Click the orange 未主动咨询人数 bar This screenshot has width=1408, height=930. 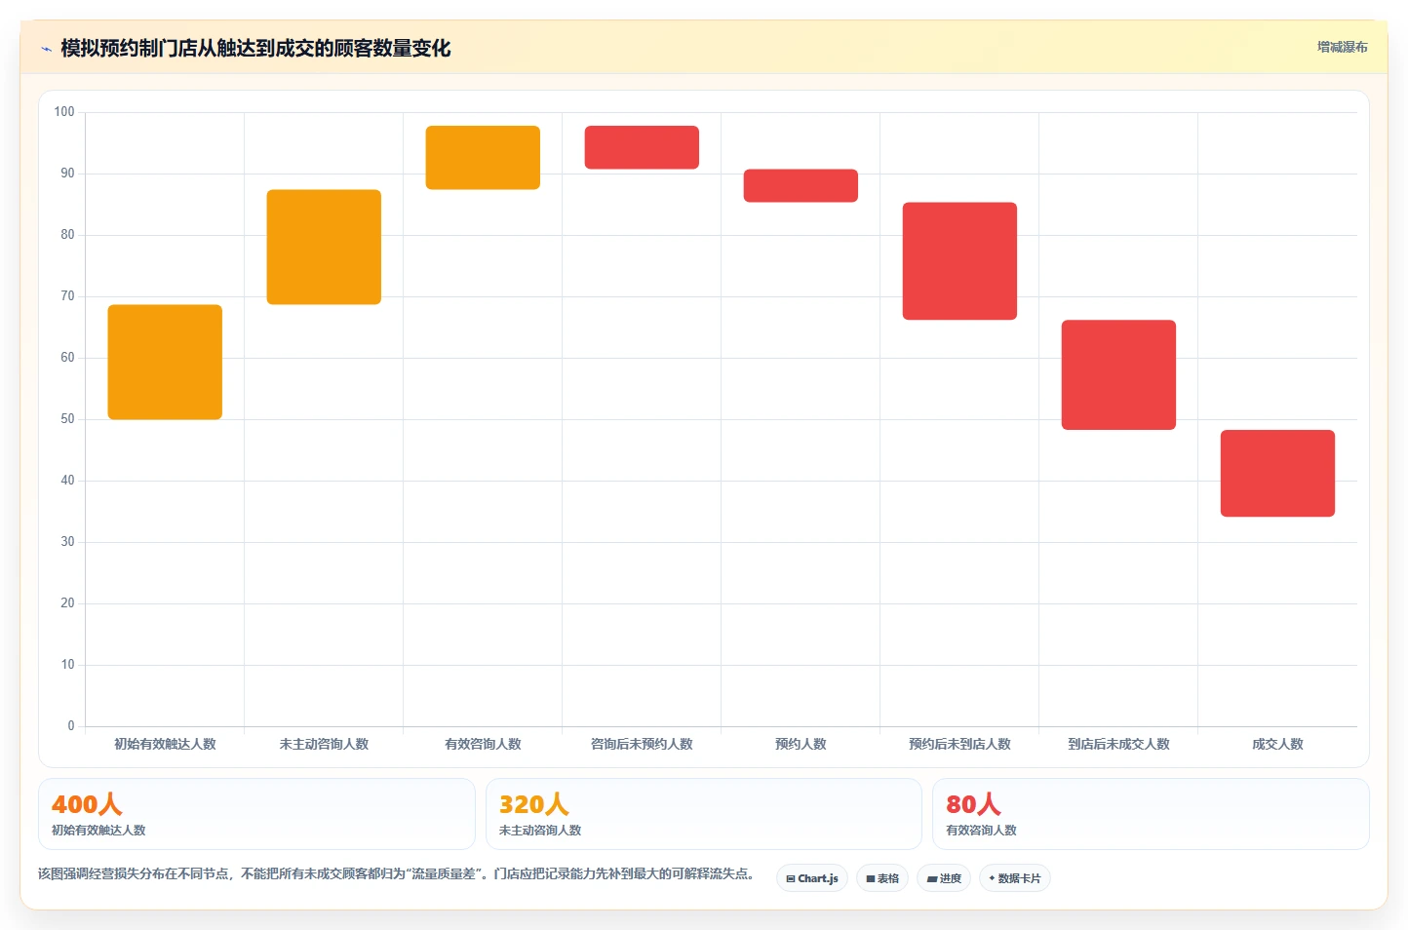324,248
